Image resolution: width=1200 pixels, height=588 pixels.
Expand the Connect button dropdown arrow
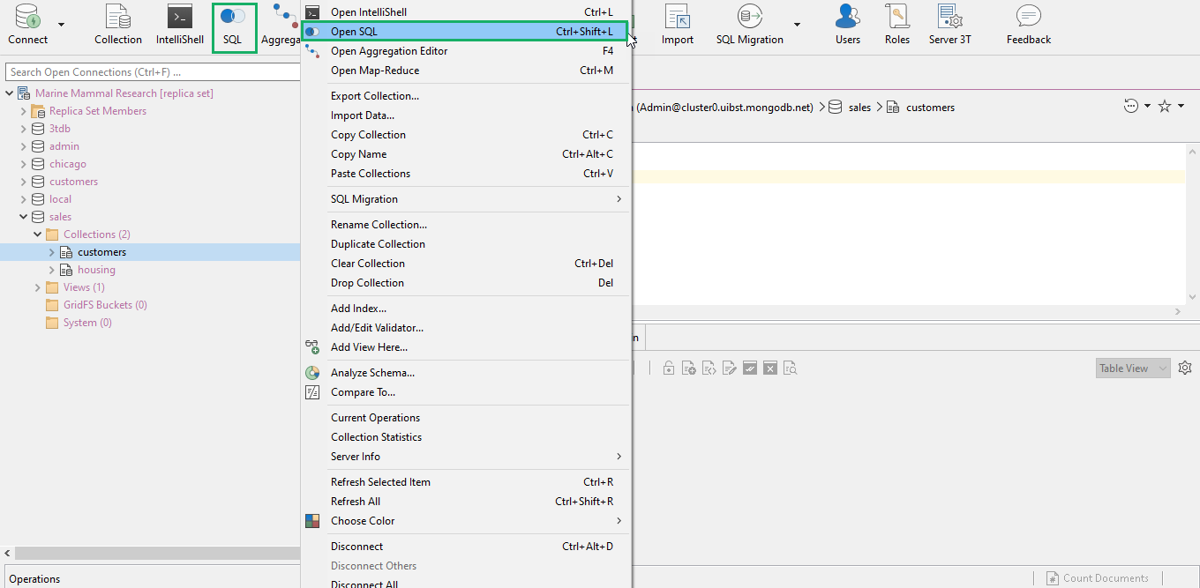(61, 25)
